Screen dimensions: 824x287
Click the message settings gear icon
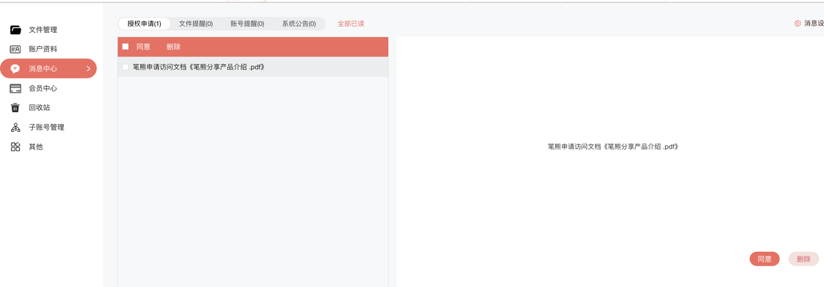[798, 23]
